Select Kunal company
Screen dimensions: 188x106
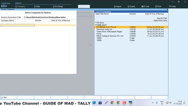[x=131, y=34]
